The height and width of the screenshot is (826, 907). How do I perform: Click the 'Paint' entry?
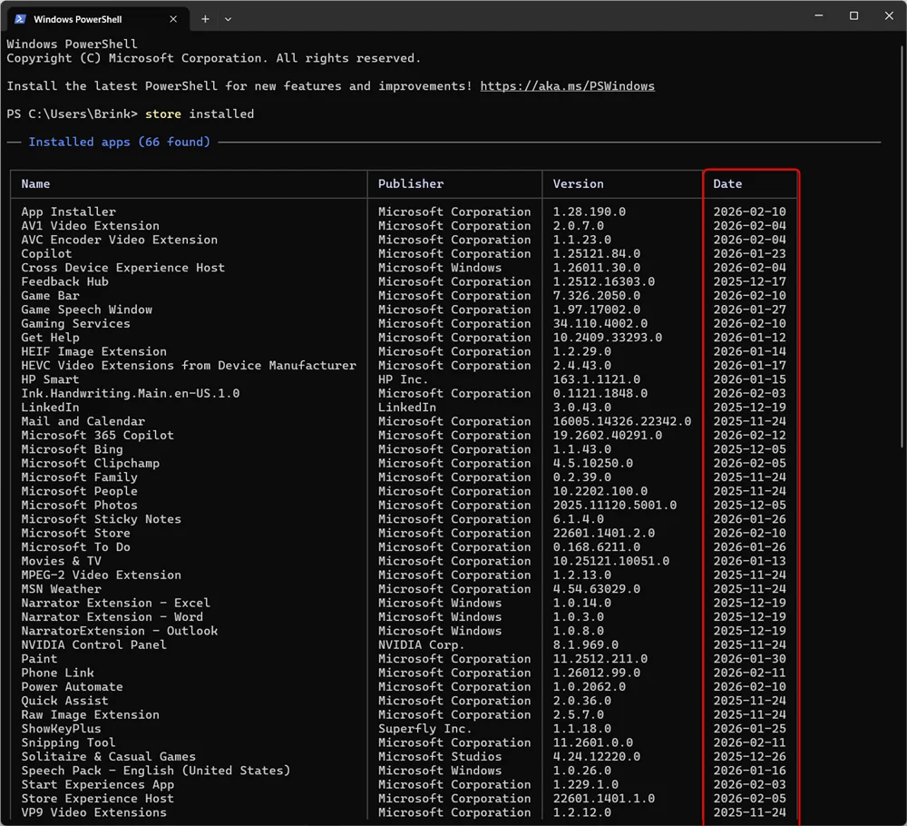[x=39, y=658]
